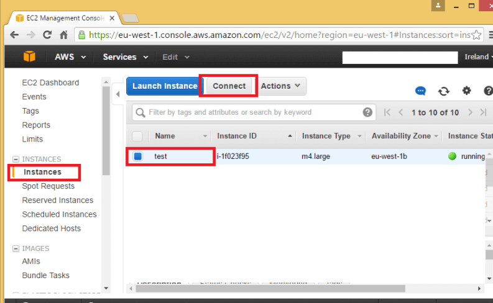Open Reports in sidebar
Viewport: 493px width, 303px height.
tap(36, 125)
